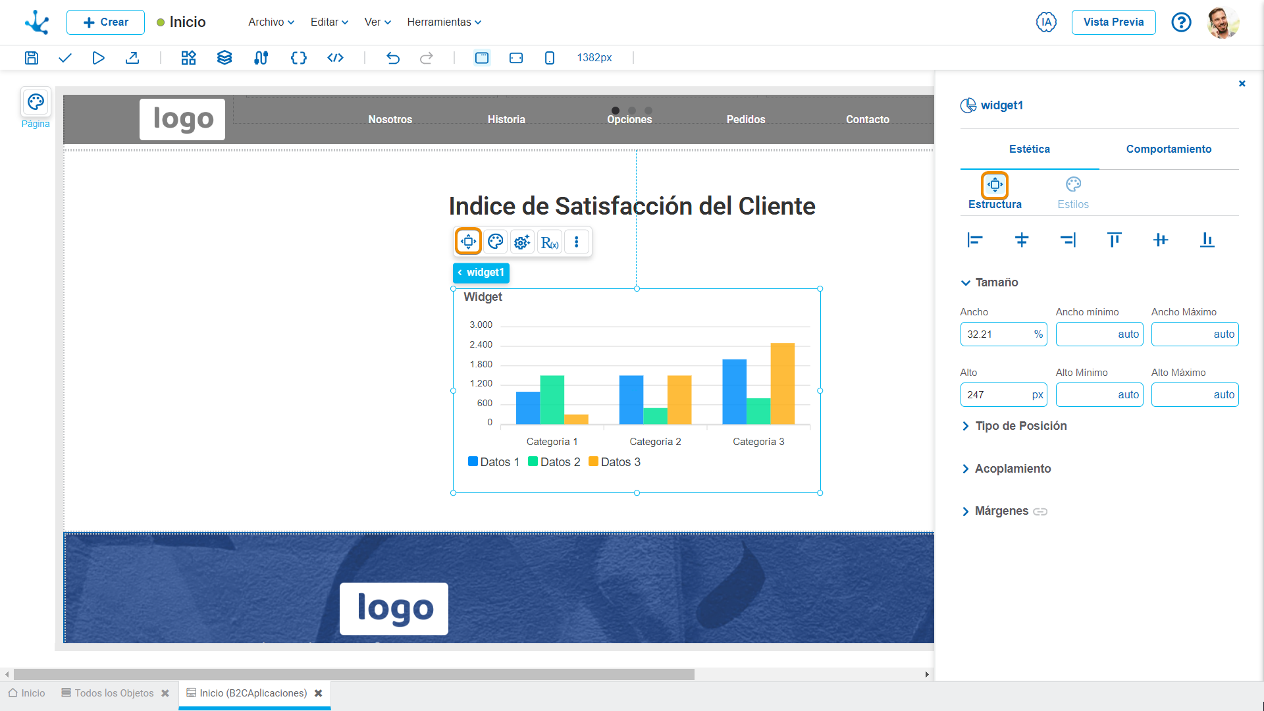Viewport: 1264px width, 711px height.
Task: Click the checkmark validate icon
Action: (x=65, y=58)
